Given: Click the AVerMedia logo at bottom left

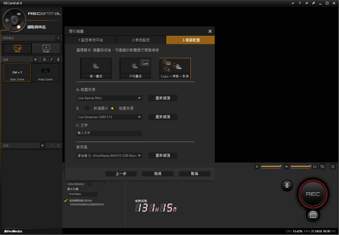Looking at the screenshot, I should coord(13,231).
